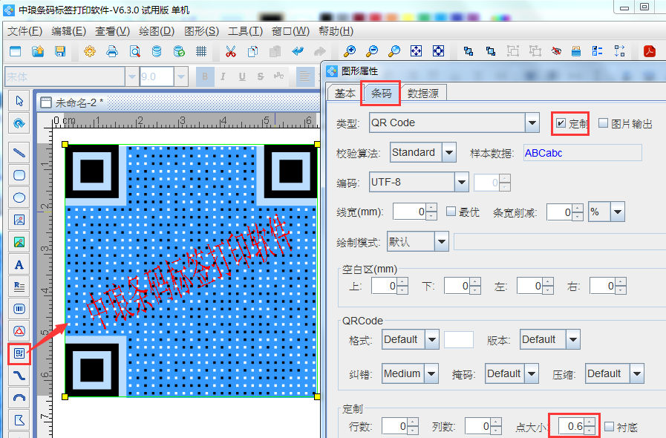Click the Print icon in toolbar
Viewport: 666px width, 438px height.
pyautogui.click(x=112, y=51)
